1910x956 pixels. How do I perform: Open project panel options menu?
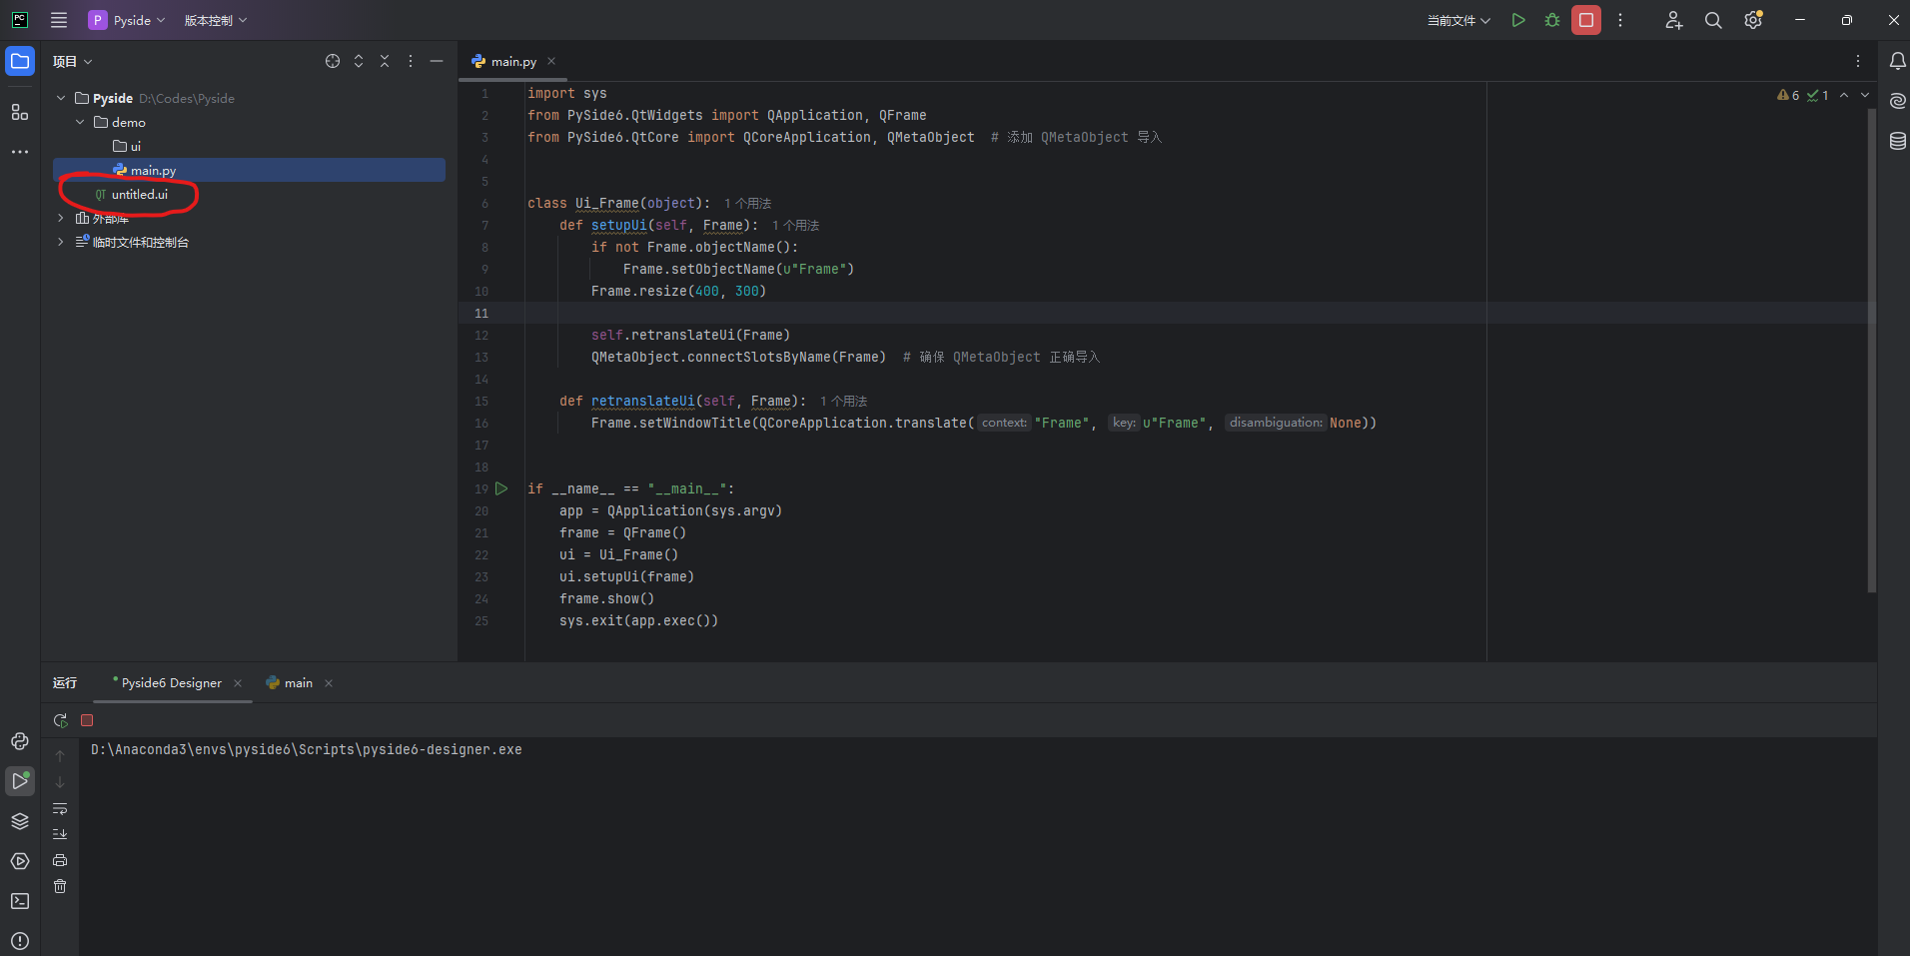coord(411,61)
